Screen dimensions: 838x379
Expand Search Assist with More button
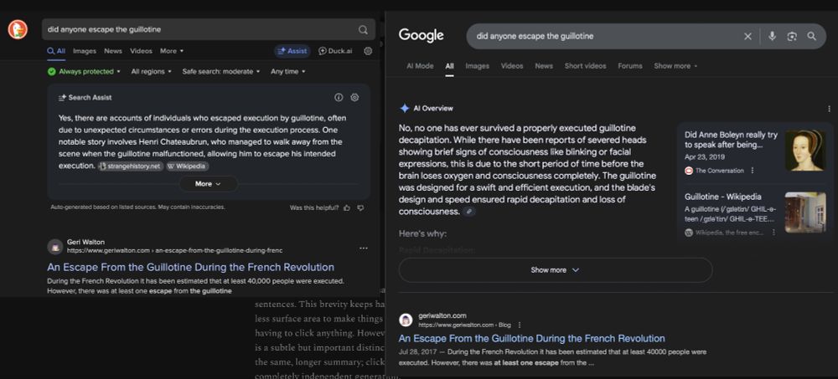click(x=208, y=183)
